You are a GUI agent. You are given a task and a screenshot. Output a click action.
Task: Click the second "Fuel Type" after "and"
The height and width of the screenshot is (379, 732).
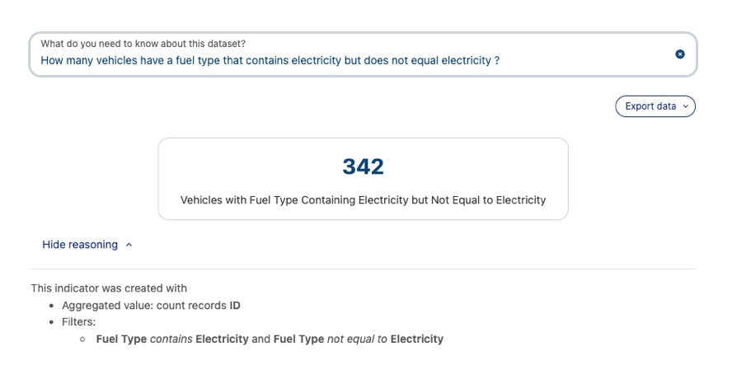click(298, 339)
